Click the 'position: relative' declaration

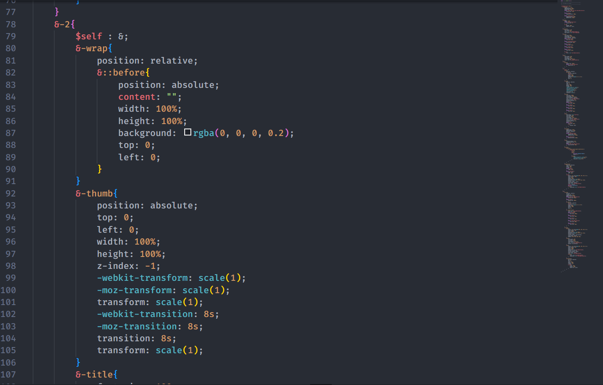coord(147,60)
